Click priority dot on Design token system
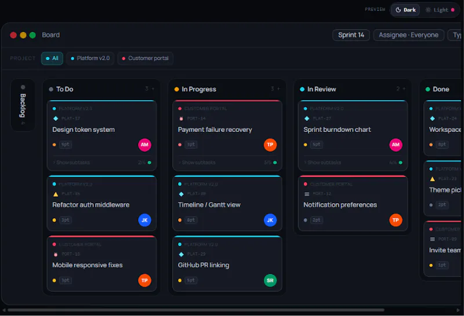 pyautogui.click(x=54, y=145)
